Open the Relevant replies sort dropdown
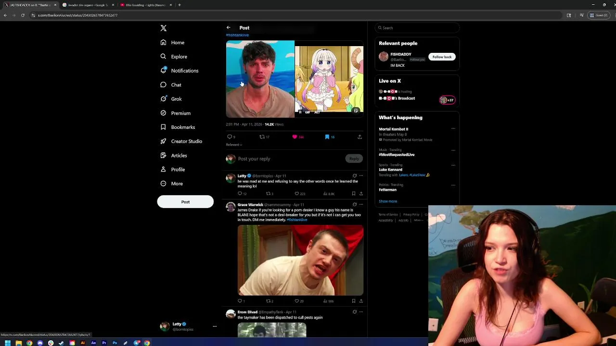This screenshot has width=616, height=346. 234,145
